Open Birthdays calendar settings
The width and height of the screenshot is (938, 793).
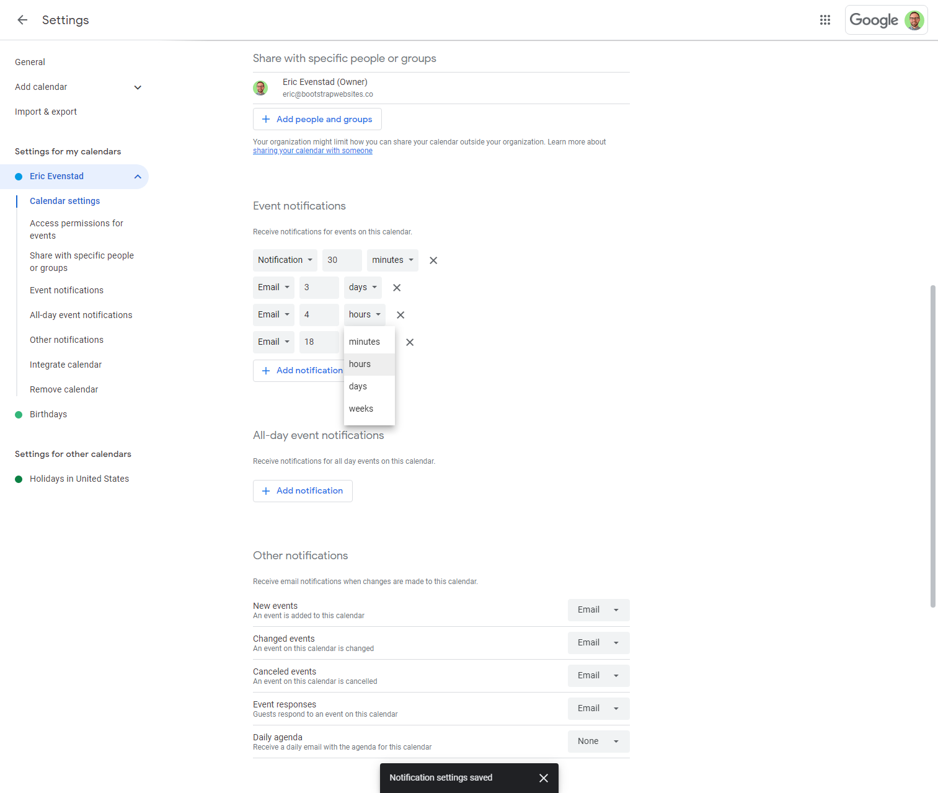click(48, 415)
